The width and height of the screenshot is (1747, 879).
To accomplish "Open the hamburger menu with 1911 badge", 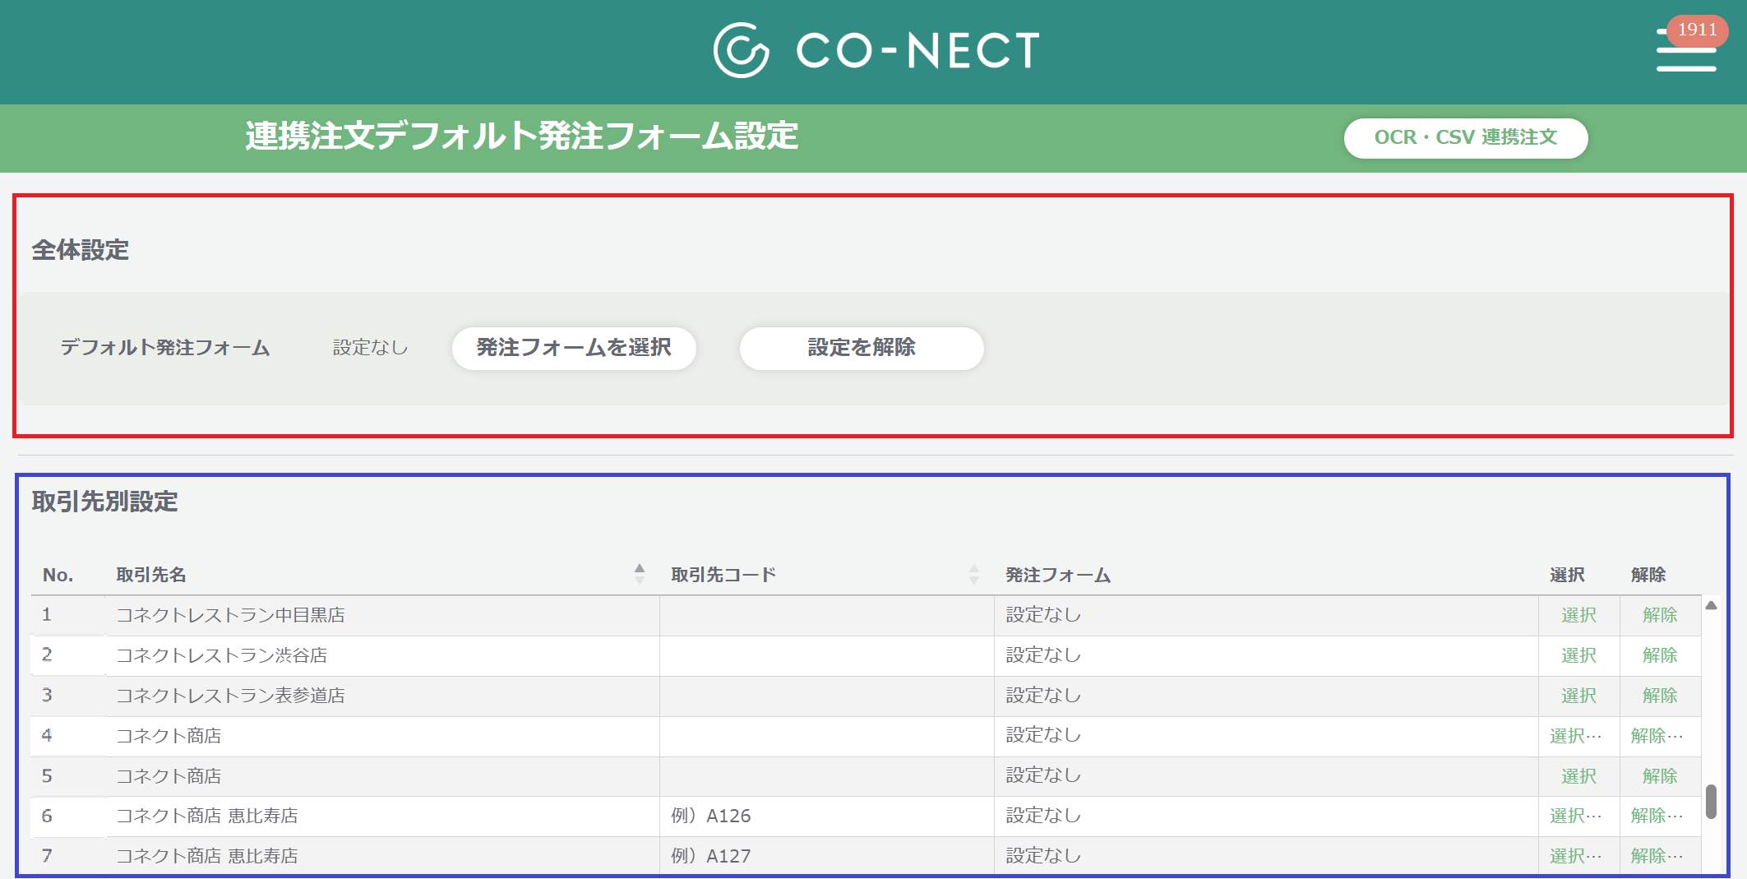I will (1685, 51).
